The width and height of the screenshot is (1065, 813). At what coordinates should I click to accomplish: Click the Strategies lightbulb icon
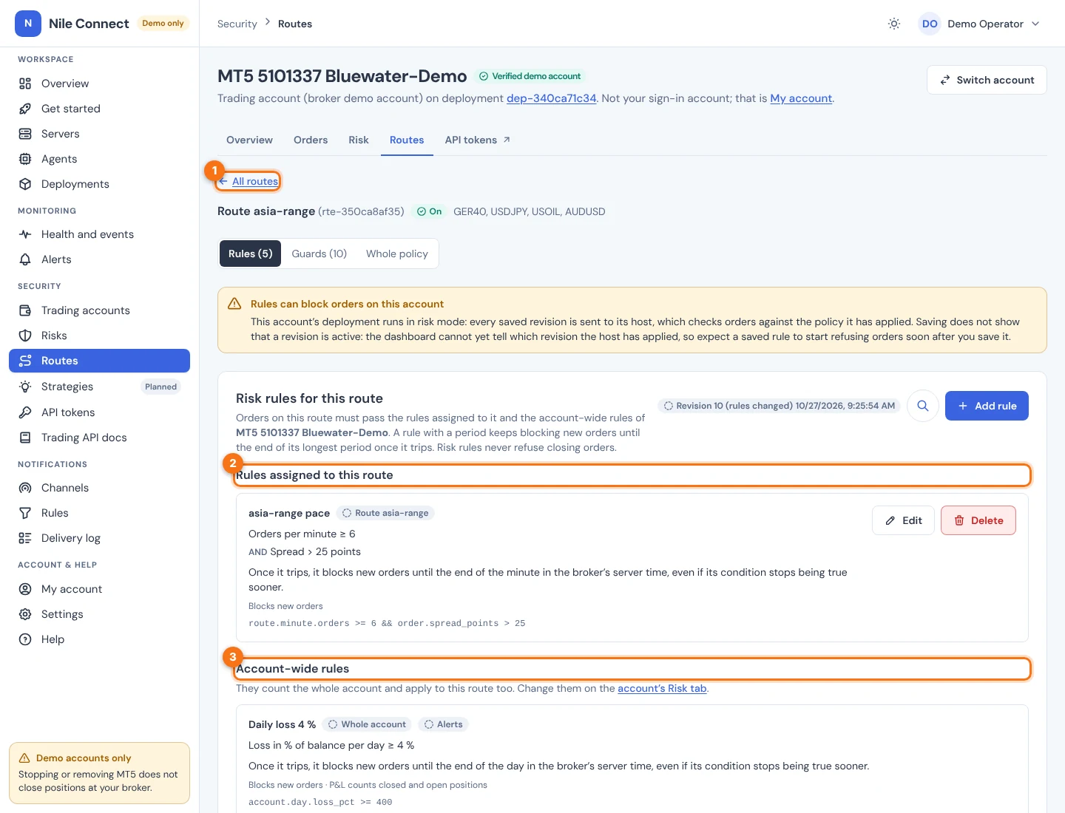pyautogui.click(x=25, y=387)
